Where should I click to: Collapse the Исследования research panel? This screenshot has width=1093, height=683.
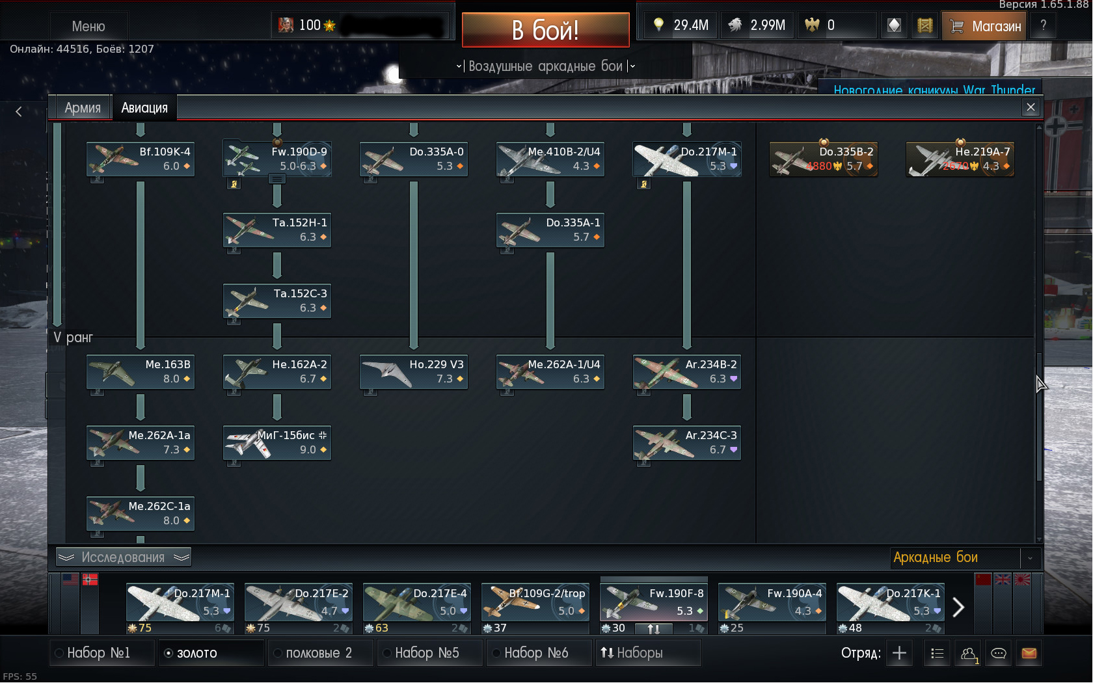tap(124, 557)
